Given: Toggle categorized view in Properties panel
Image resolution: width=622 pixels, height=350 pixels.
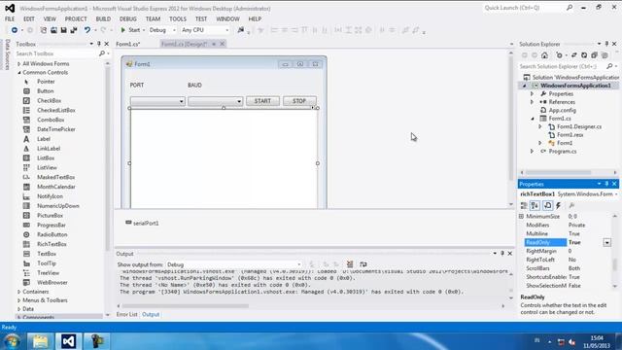Looking at the screenshot, I should click(x=524, y=205).
